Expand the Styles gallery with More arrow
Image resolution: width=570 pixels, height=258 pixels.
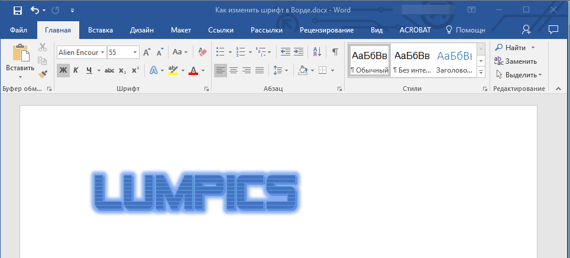481,72
